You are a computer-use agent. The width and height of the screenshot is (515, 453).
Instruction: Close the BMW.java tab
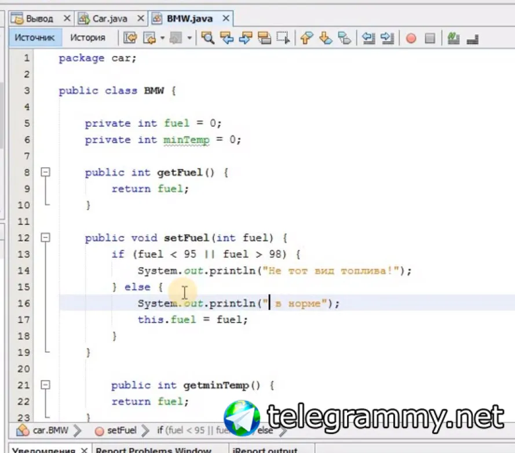(226, 19)
